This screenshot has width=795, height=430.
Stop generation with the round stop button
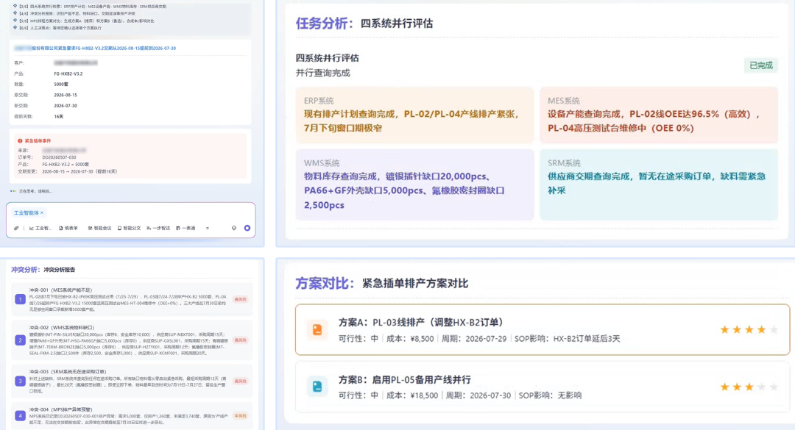point(247,228)
